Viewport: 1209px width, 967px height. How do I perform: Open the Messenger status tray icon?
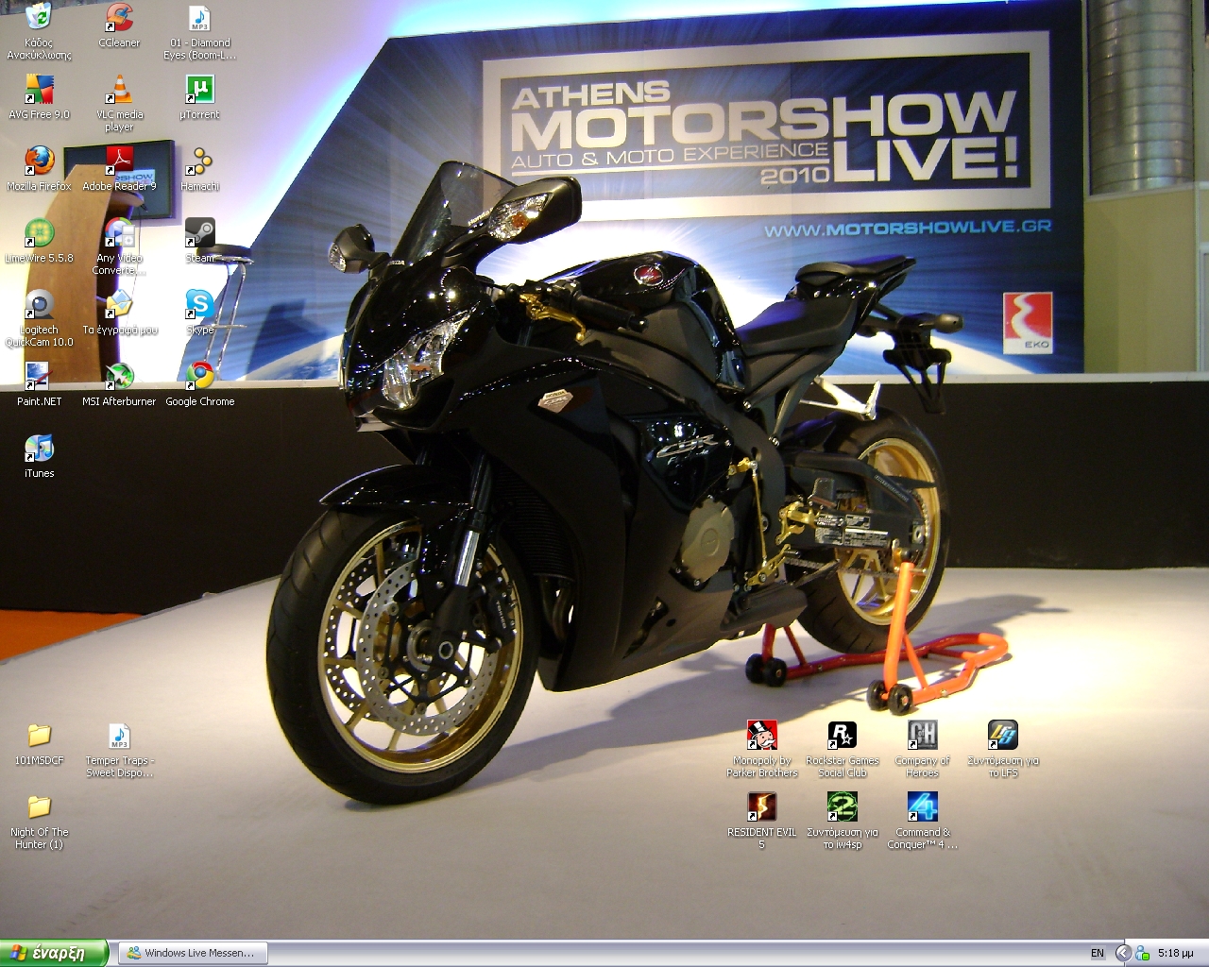click(x=1143, y=953)
